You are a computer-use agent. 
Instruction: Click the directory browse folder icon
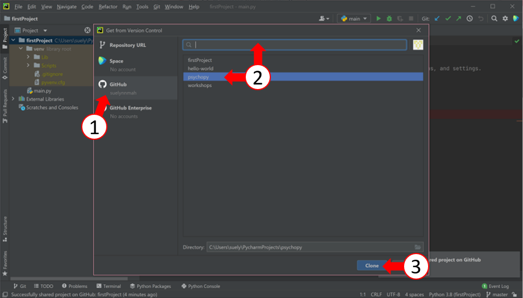(x=418, y=247)
